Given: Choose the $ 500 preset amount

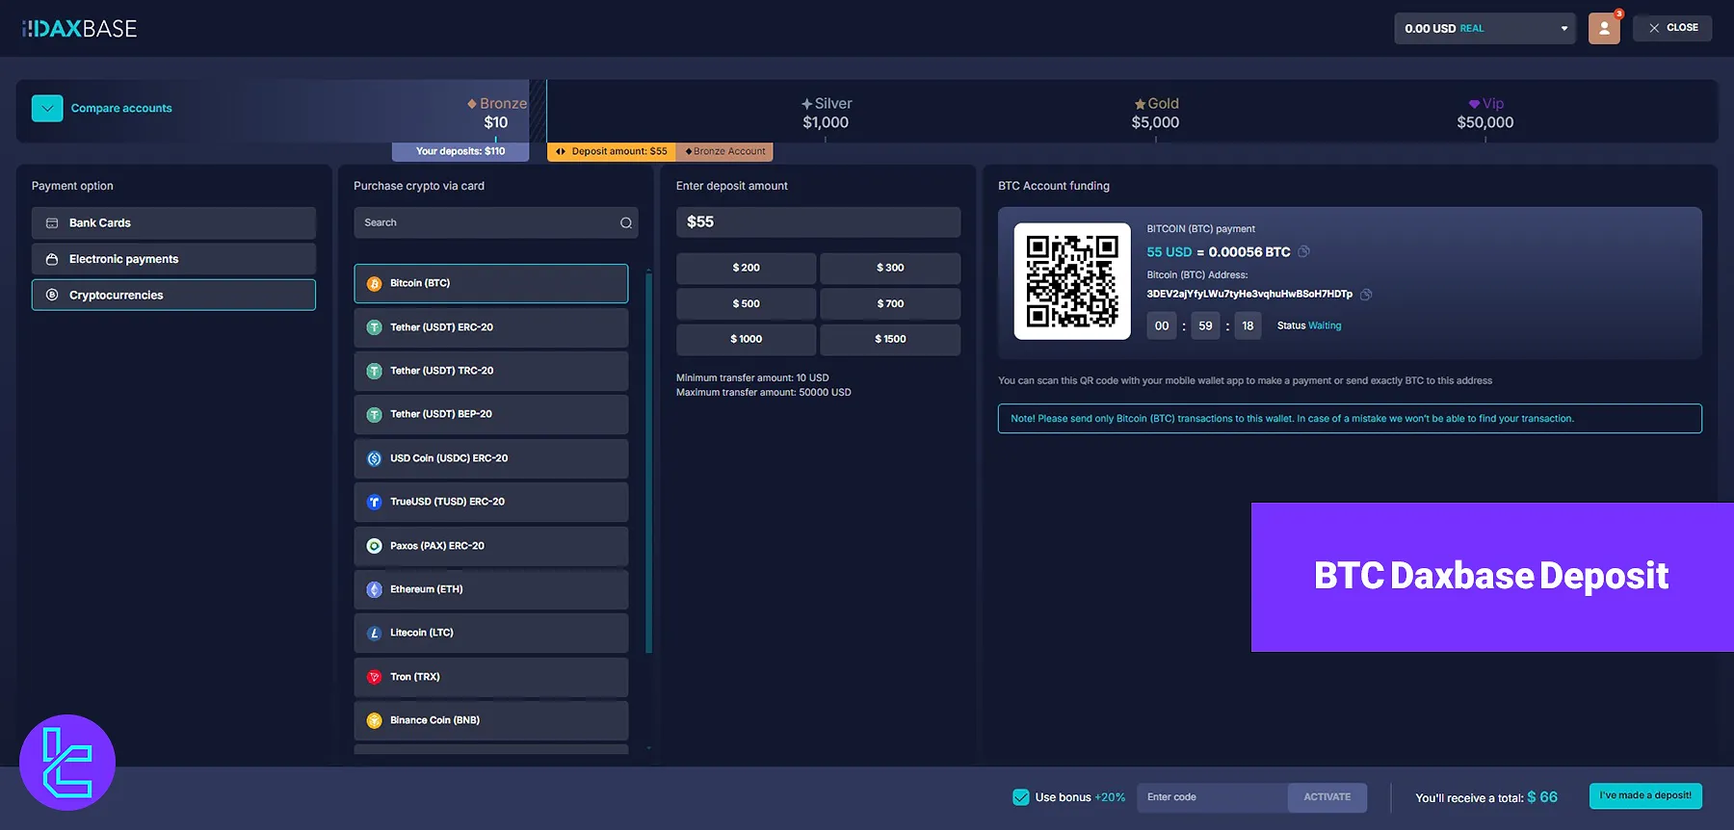Looking at the screenshot, I should pos(747,303).
